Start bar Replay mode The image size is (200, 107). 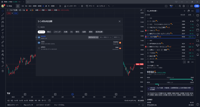tap(101, 6)
